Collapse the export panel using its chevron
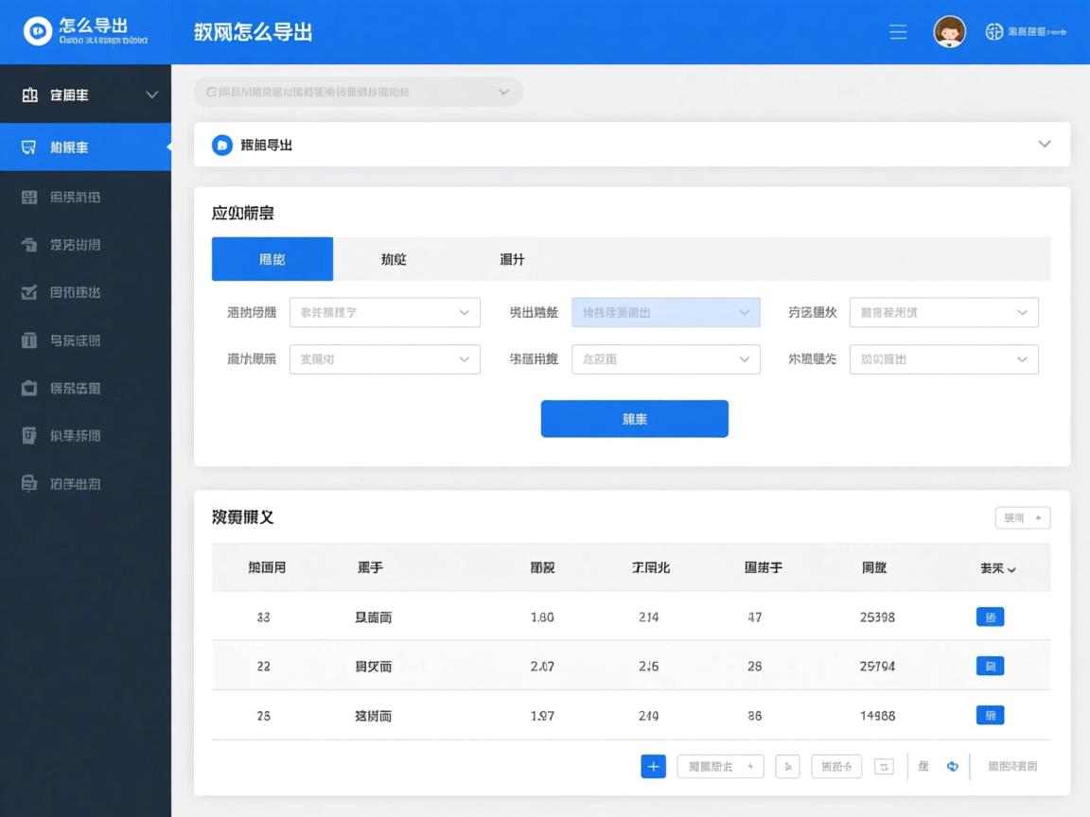 click(x=1044, y=144)
